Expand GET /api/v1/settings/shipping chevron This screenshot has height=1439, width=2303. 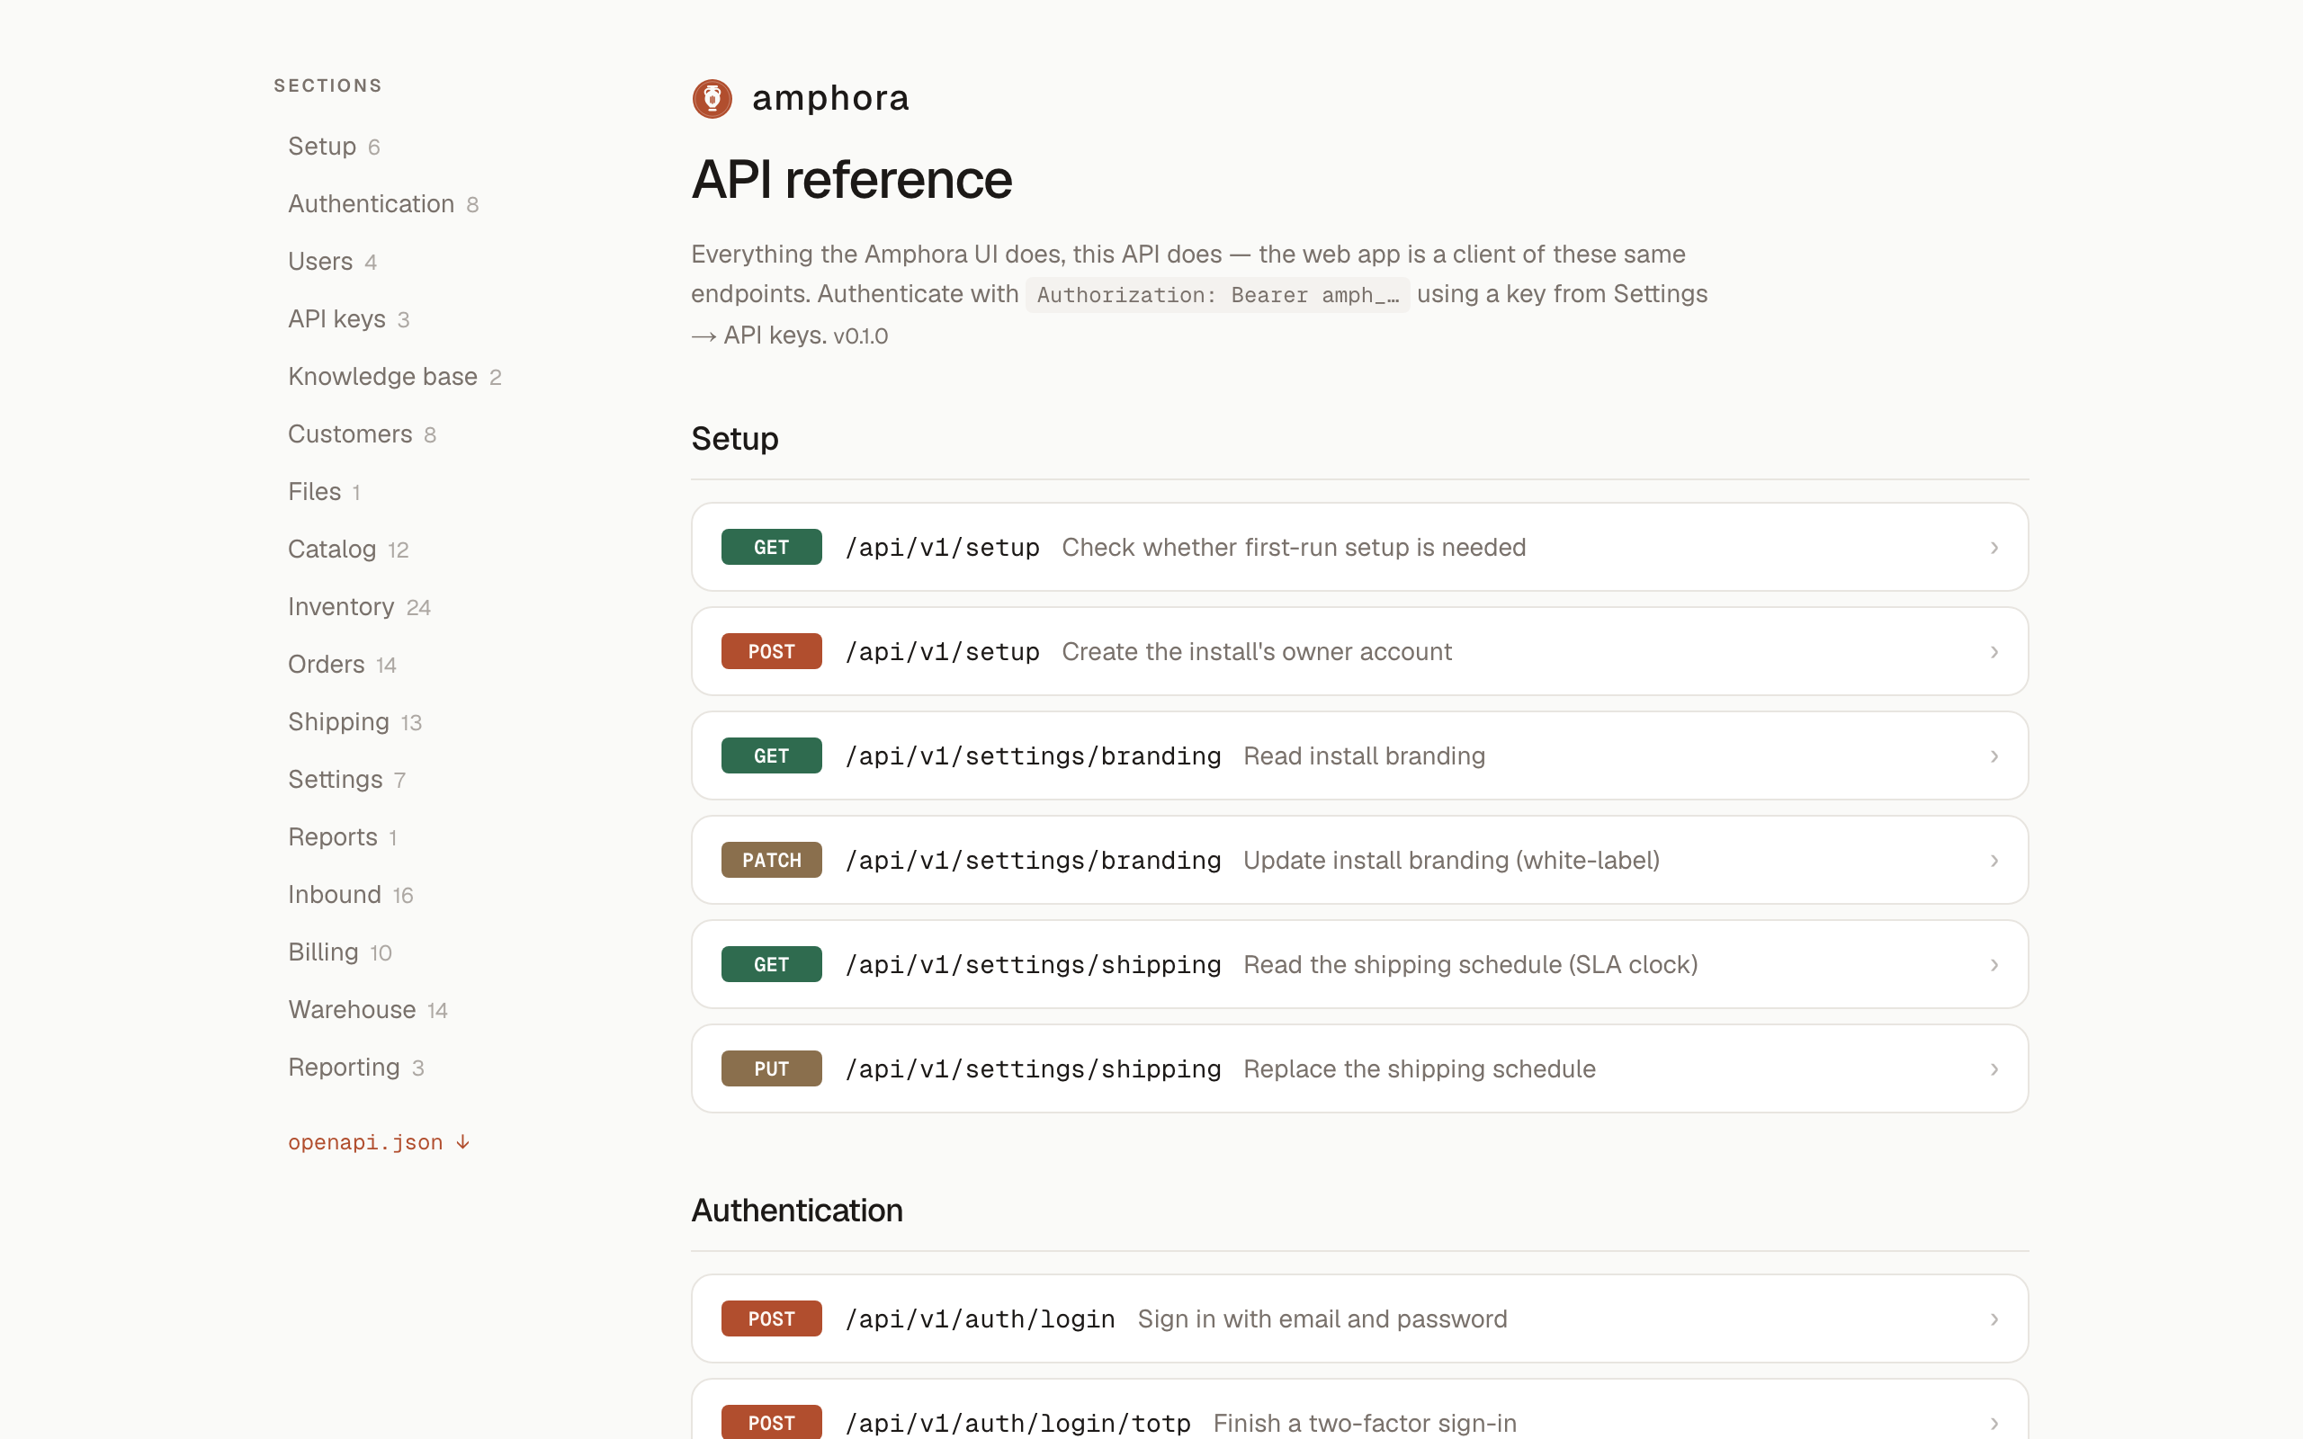pyautogui.click(x=1994, y=964)
